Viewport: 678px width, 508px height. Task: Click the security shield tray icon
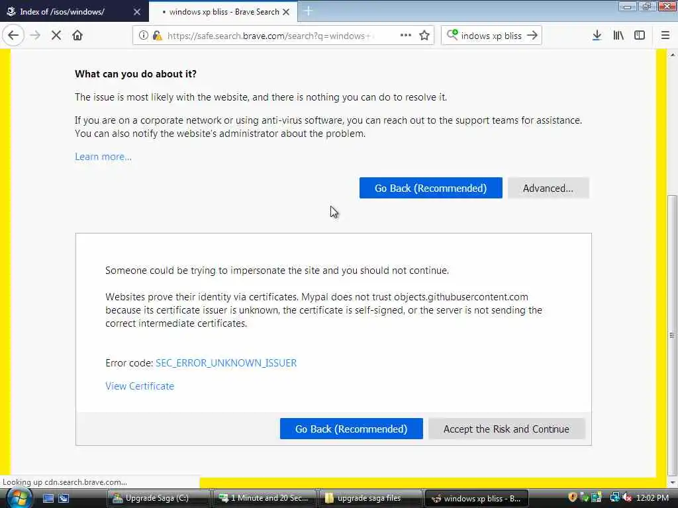[573, 497]
